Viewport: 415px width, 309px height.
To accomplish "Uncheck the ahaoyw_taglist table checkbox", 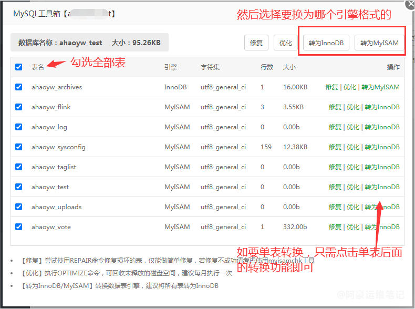I will (19, 167).
